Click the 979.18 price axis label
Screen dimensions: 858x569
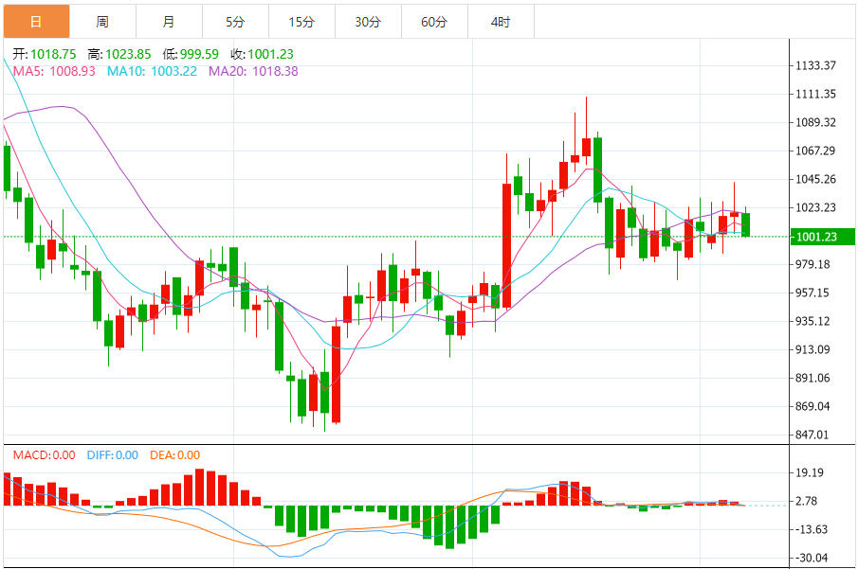[x=812, y=264]
